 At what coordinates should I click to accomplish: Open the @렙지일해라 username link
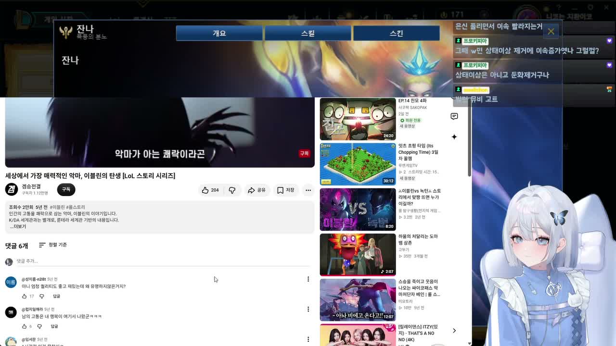click(x=32, y=309)
